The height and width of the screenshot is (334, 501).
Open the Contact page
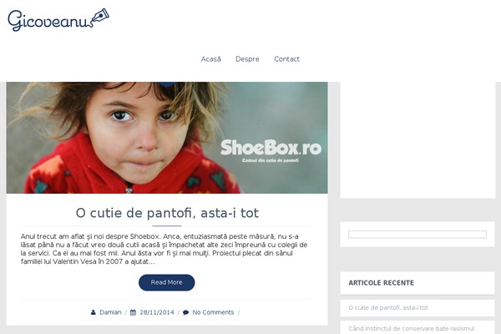[286, 59]
